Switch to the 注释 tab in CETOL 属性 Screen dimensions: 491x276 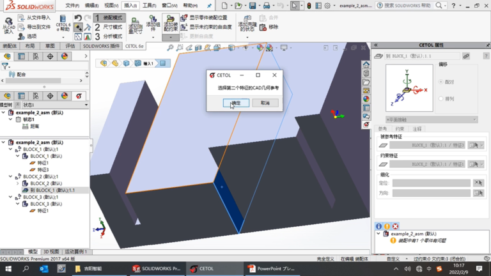click(x=417, y=129)
